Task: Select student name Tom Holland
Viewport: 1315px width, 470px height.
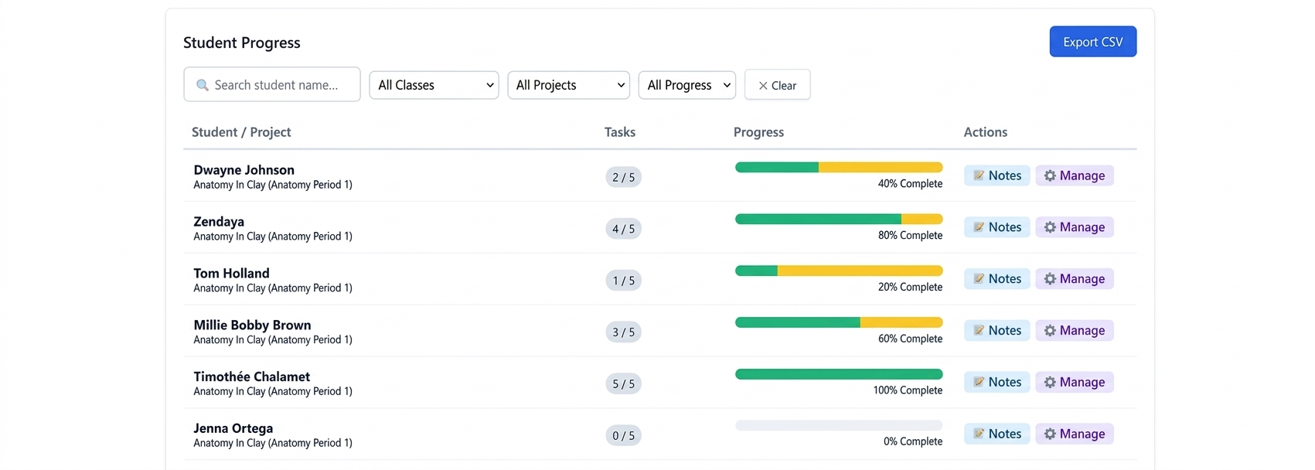Action: point(231,274)
